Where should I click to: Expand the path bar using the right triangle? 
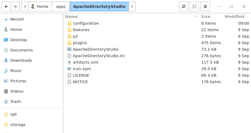pyautogui.click(x=132, y=7)
